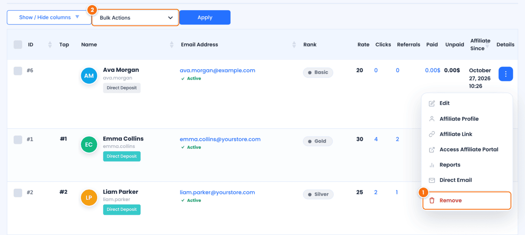
Task: Tick the select-all checkbox in header
Action: [18, 45]
